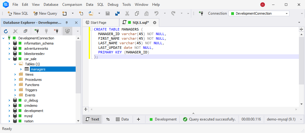305x133 pixels.
Task: Click the horizontal scrollbar right arrow in editor
Action: coord(296,109)
